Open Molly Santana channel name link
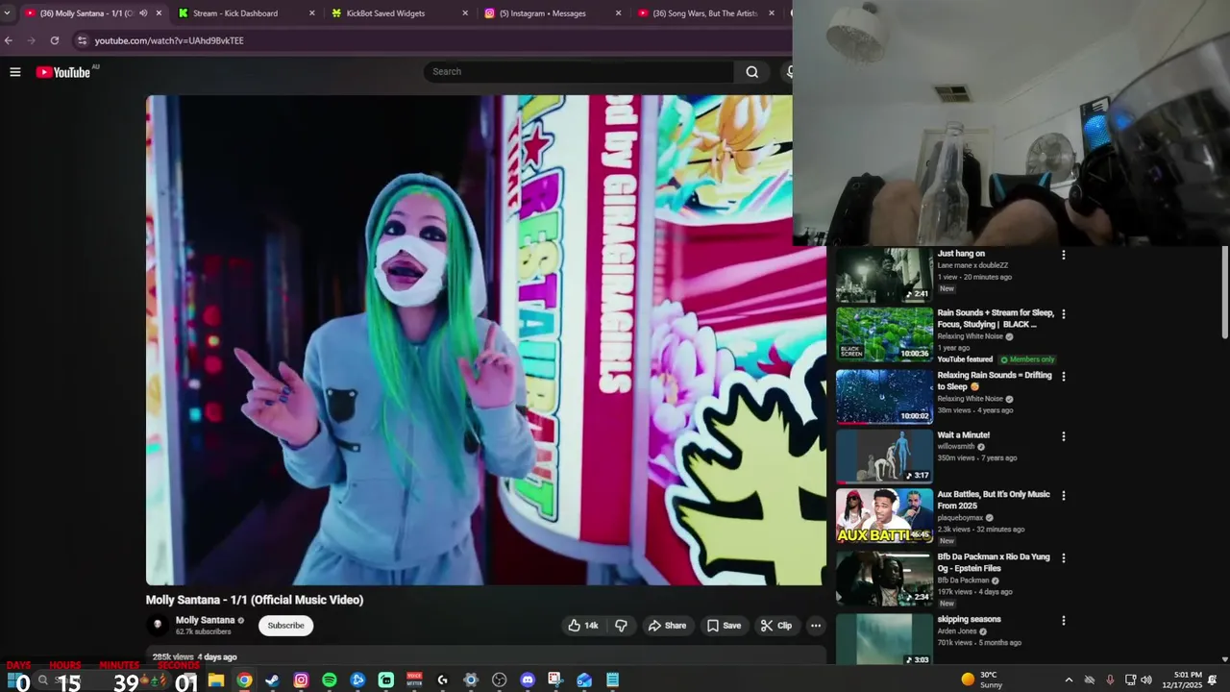The height and width of the screenshot is (692, 1230). point(205,620)
